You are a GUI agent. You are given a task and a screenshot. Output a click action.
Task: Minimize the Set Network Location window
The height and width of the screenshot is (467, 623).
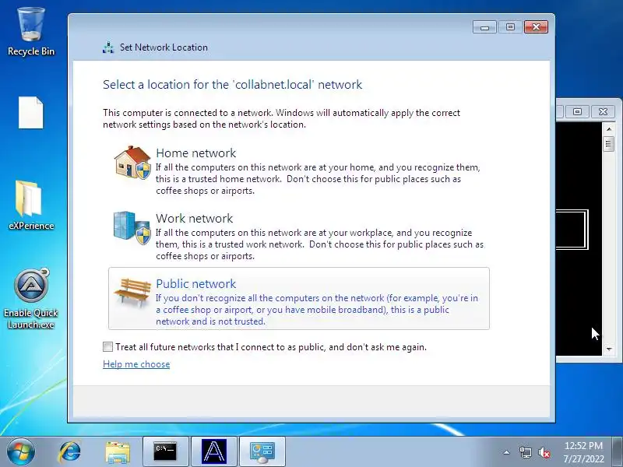(484, 27)
